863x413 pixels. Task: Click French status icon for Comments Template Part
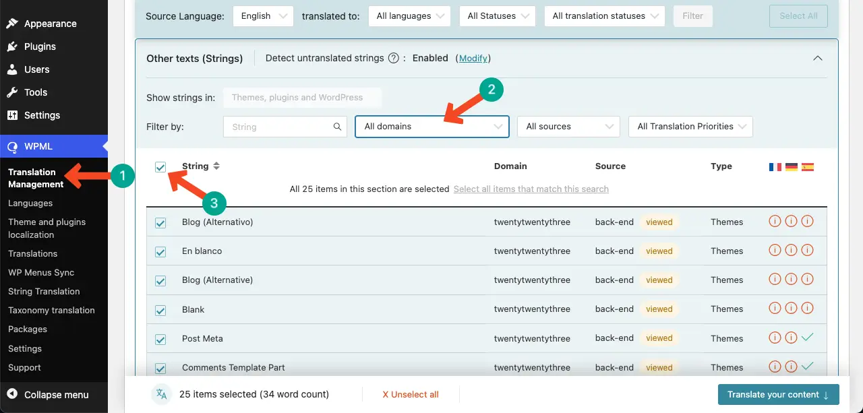click(775, 367)
